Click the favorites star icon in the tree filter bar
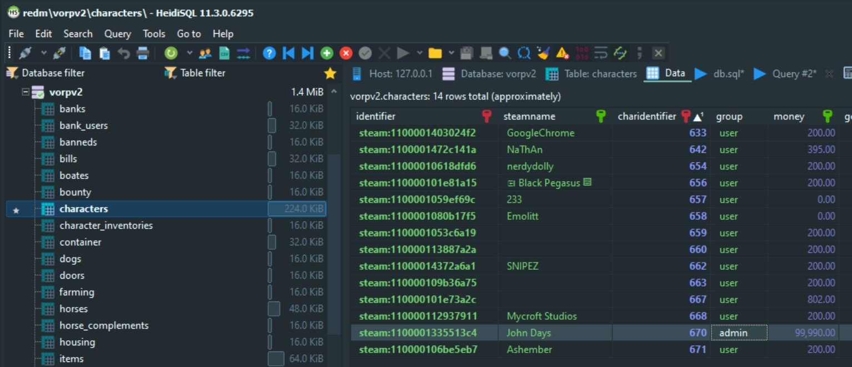852x367 pixels. click(330, 73)
